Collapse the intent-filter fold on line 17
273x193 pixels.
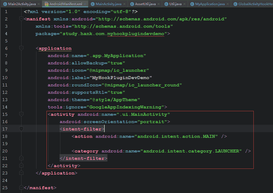coord(21,129)
